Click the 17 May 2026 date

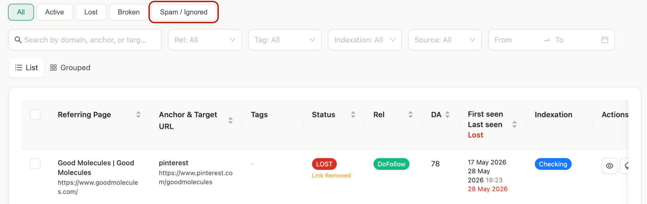(487, 162)
